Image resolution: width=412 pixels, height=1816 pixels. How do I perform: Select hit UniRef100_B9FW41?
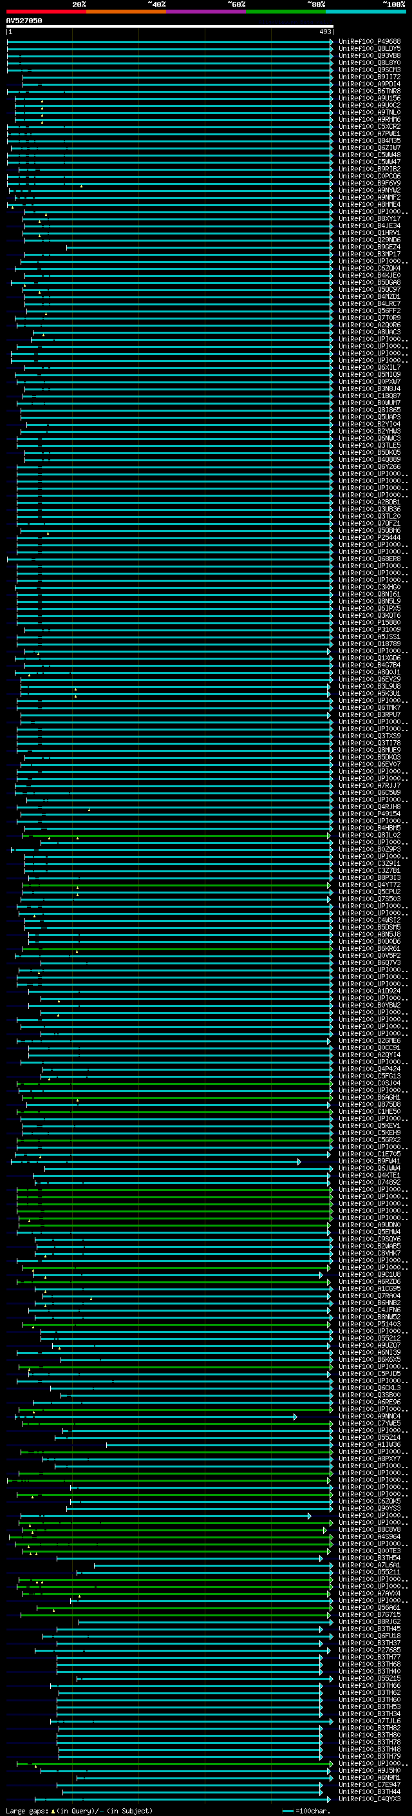(x=370, y=1161)
